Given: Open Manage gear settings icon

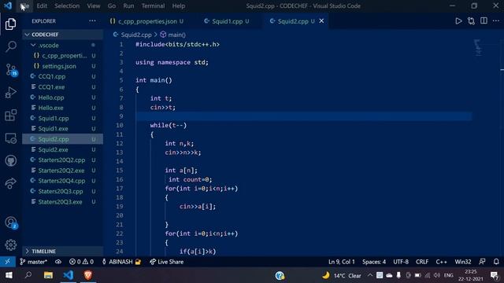Looking at the screenshot, I should click(x=10, y=244).
